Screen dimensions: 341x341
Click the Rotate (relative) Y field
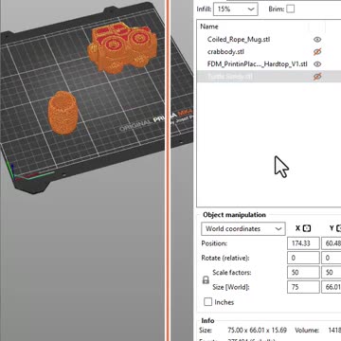332,258
